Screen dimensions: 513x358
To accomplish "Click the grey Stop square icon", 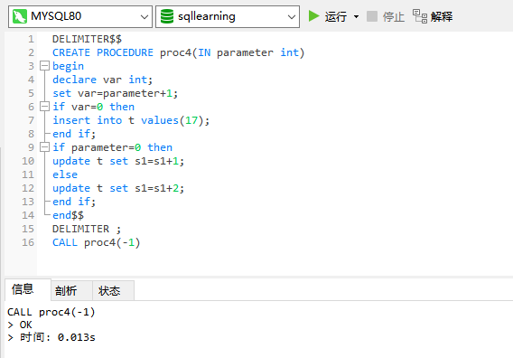I will tap(372, 16).
